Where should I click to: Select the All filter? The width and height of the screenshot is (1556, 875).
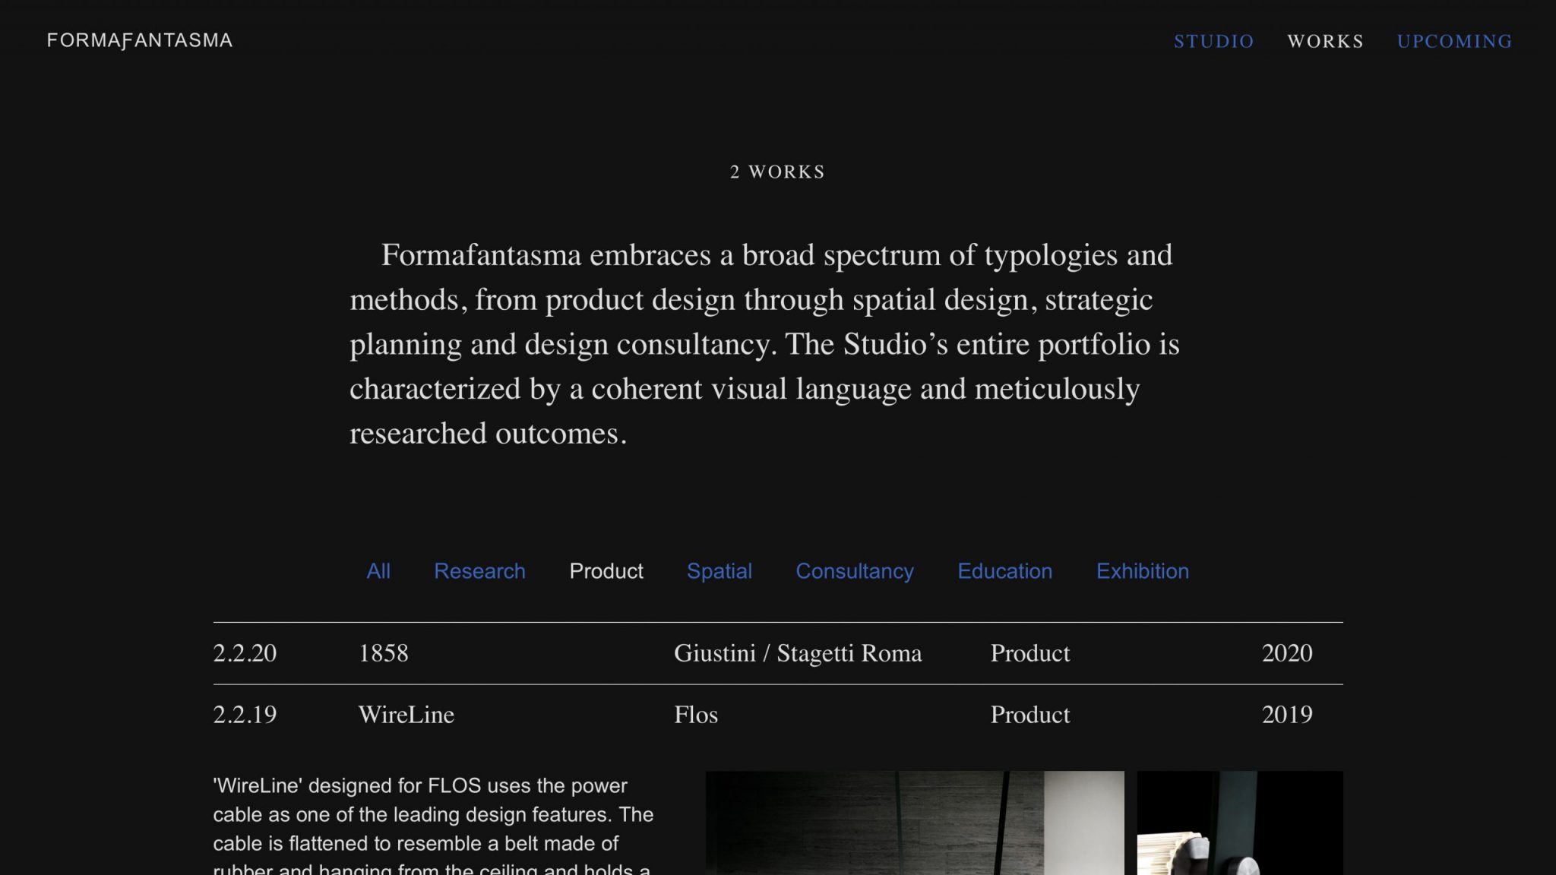tap(378, 571)
